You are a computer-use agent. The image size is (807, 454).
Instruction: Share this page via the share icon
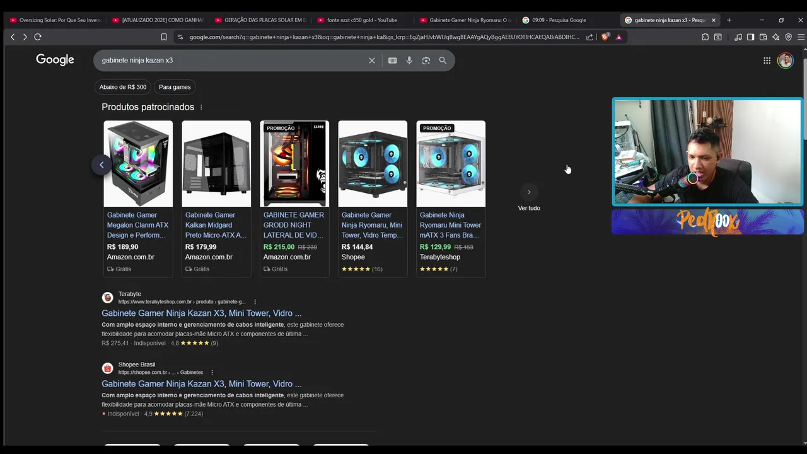pos(589,37)
